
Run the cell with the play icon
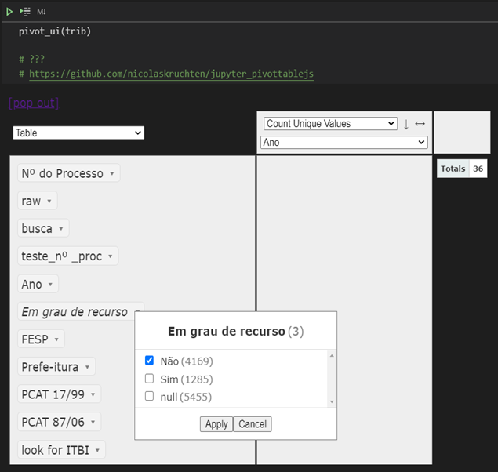pos(9,12)
